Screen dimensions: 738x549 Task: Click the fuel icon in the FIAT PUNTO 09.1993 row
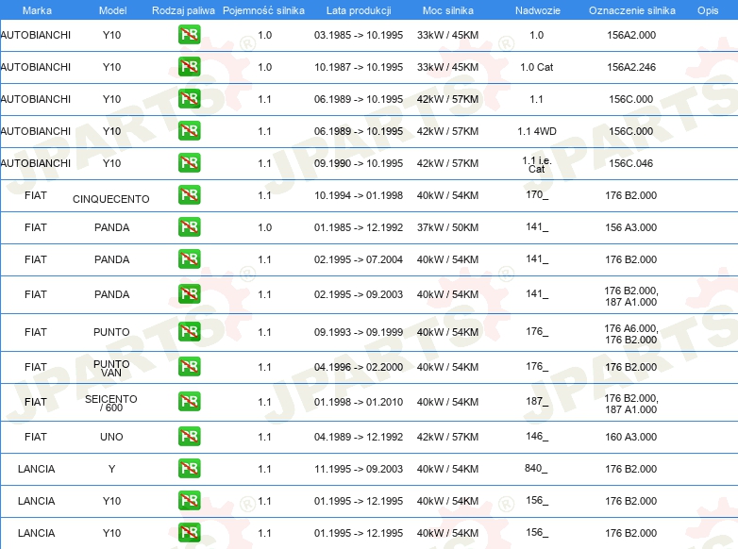(189, 331)
